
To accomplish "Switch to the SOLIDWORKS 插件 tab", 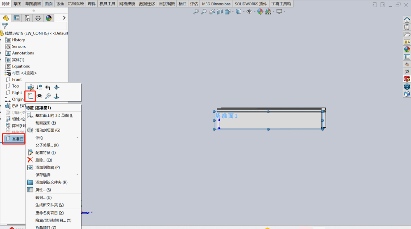I will pyautogui.click(x=251, y=4).
